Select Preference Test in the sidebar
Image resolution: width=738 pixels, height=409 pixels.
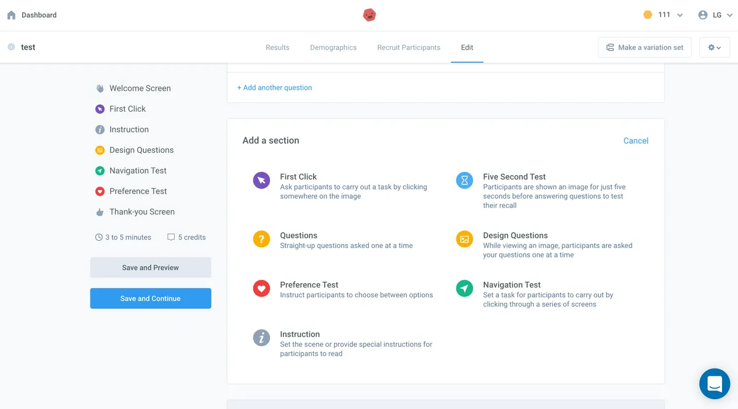(138, 191)
